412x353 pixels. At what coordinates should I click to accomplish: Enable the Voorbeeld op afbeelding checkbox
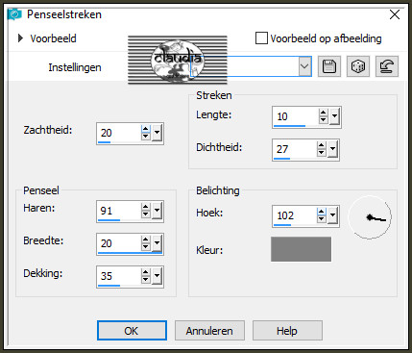(261, 38)
